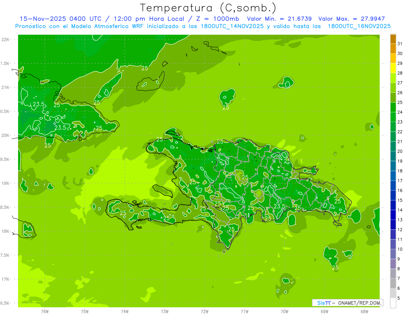
Task: Click the 5 label on the colorbar
Action: pyautogui.click(x=399, y=298)
